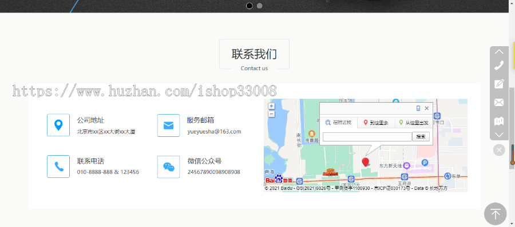Click the send-to-phone icon in map popup

418,108
